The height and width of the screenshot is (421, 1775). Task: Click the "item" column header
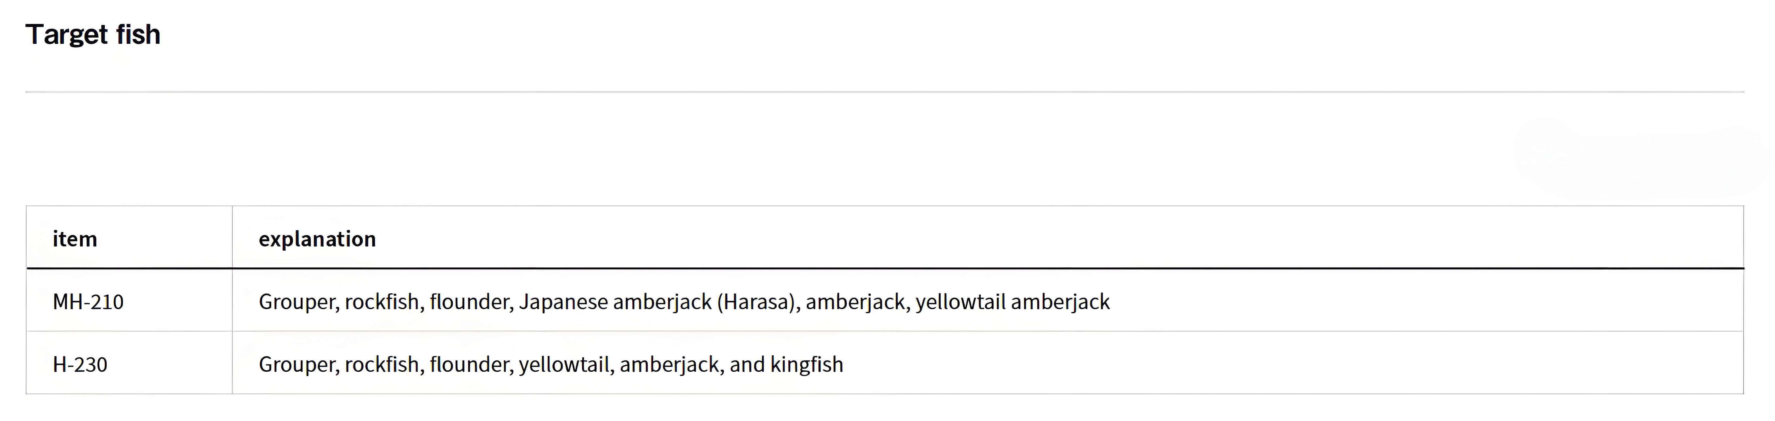pyautogui.click(x=74, y=239)
